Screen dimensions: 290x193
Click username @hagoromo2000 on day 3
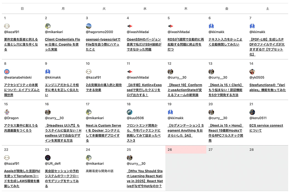click(99, 32)
